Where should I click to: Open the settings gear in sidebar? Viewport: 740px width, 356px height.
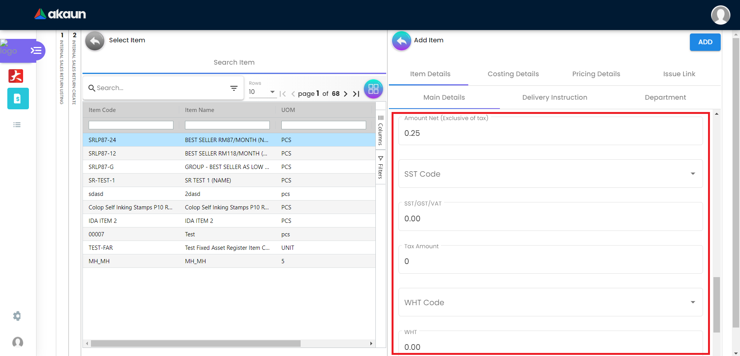(x=17, y=316)
